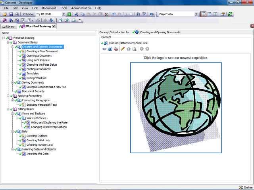Open the File menu
This screenshot has width=254, height=190.
(x=6, y=8)
